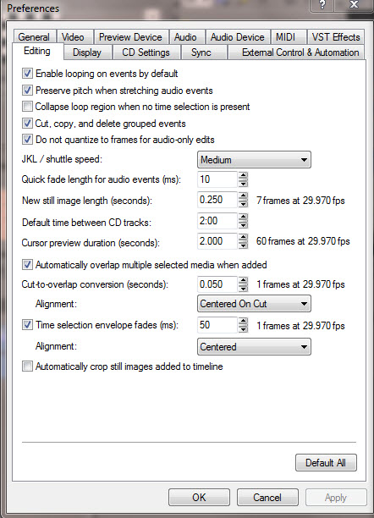Open the Centered envelope alignment dropdown
The width and height of the screenshot is (374, 518).
click(254, 346)
